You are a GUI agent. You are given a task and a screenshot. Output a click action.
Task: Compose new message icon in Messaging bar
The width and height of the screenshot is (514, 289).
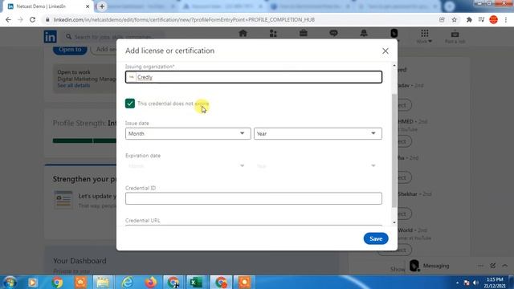492,266
